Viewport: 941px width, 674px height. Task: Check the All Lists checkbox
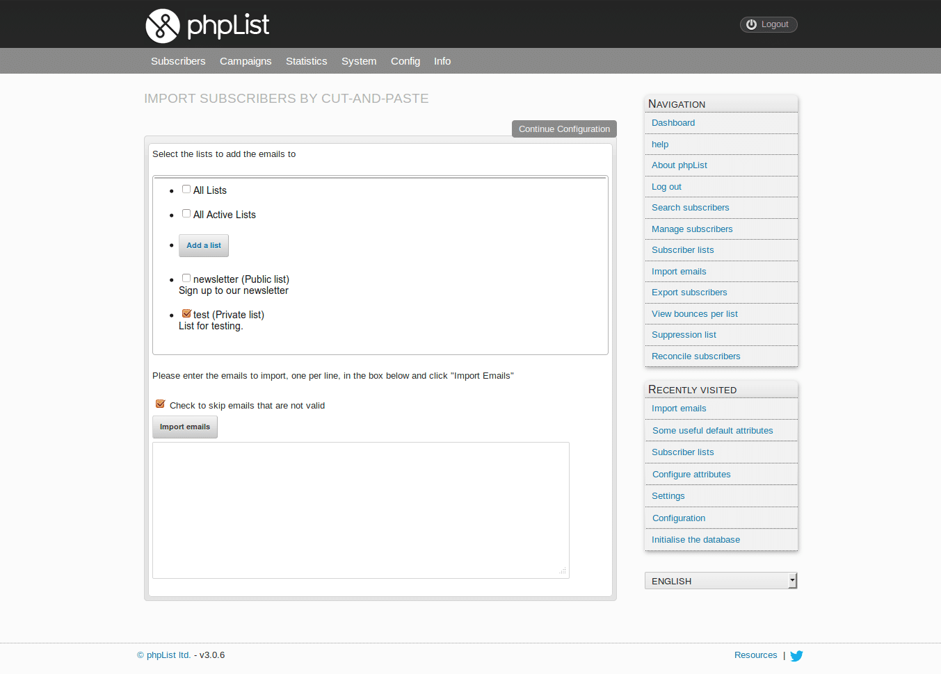coord(186,189)
